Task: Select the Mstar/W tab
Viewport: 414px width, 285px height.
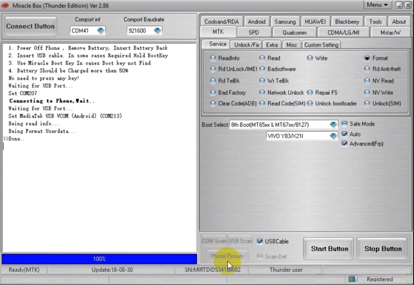Action: pos(390,32)
